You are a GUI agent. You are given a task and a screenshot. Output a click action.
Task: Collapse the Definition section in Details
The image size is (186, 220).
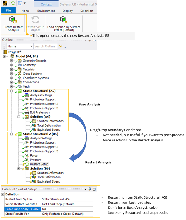(x=3, y=195)
